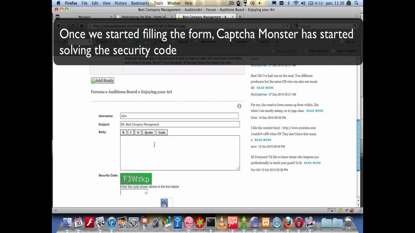
Task: Click Solve Captcha! toolbar button
Action: (316, 51)
